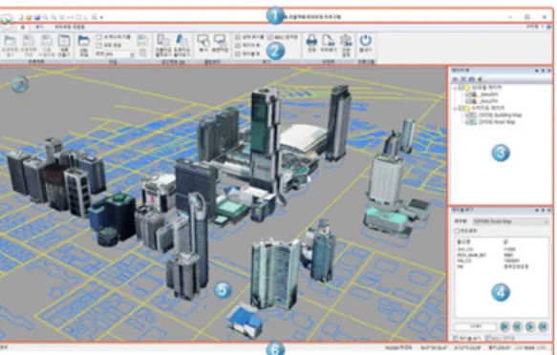Toggle lower checkbox beside the blue folder icon
Image resolution: width=557 pixels, height=355 pixels.
pyautogui.click(x=99, y=46)
